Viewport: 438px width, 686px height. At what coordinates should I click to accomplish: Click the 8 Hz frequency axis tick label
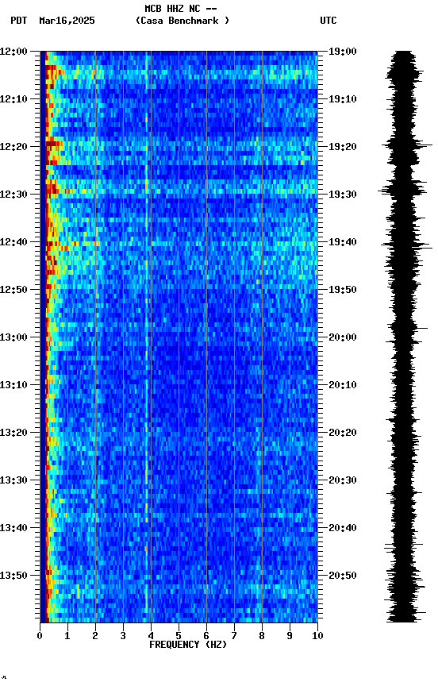point(262,636)
